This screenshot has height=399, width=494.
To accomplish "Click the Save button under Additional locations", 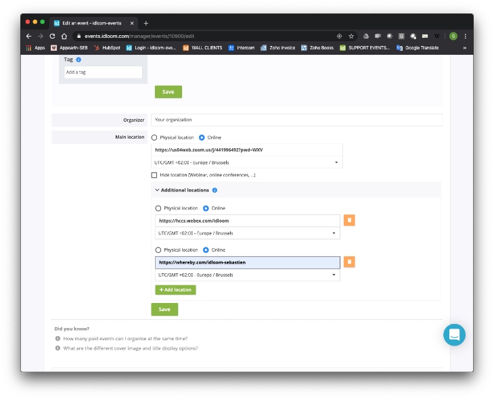I will click(164, 309).
